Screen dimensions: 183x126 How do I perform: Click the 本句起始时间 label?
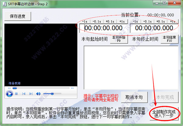[95, 39]
